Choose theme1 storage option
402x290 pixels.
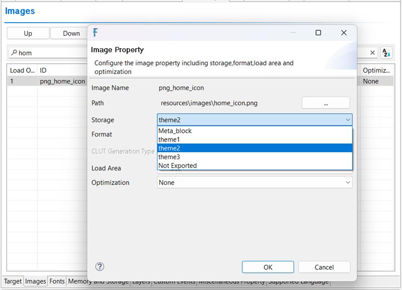pyautogui.click(x=169, y=139)
